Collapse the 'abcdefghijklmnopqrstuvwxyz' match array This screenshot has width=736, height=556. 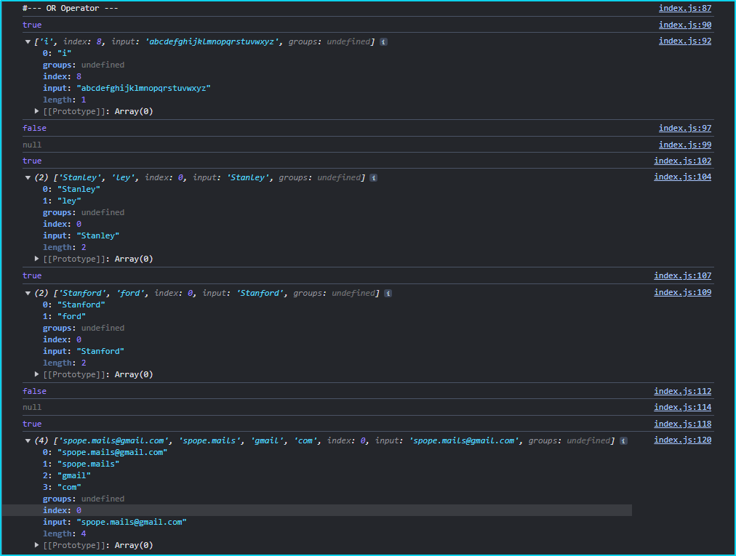pyautogui.click(x=28, y=41)
